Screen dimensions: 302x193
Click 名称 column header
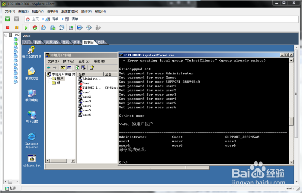tap(90, 74)
